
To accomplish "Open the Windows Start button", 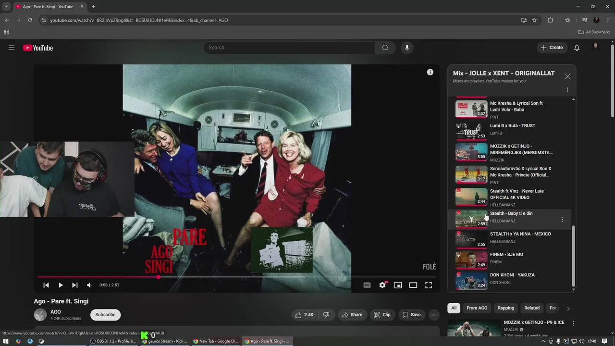I will coord(6,341).
